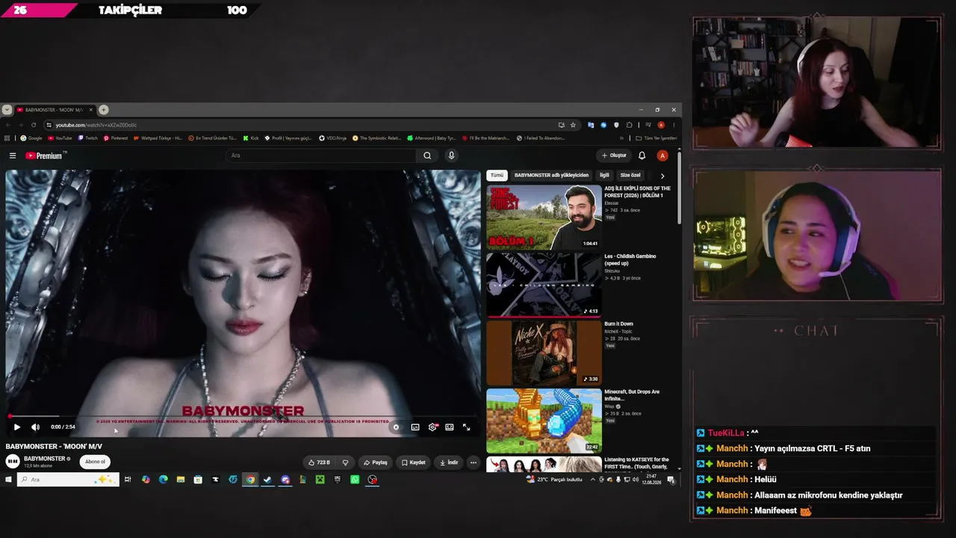Viewport: 956px width, 538px height.
Task: Reload the YouTube page
Action: pos(34,125)
